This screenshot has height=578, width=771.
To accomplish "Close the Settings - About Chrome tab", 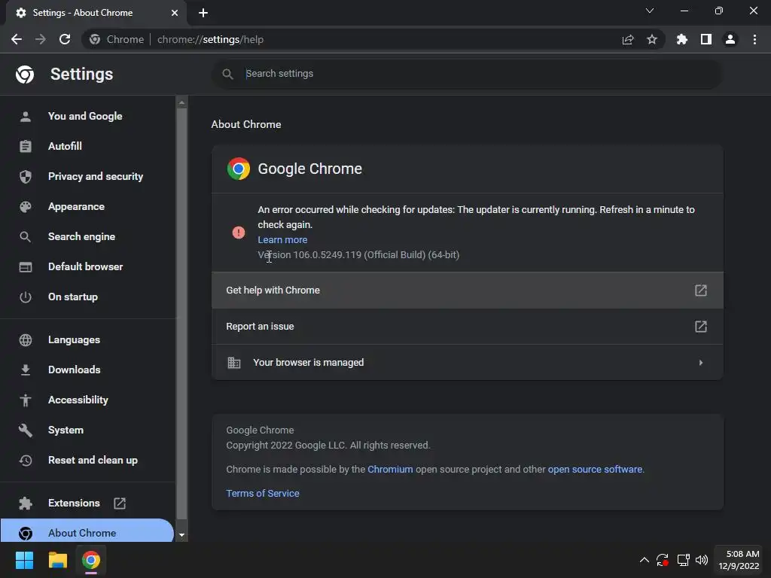I will 175,13.
